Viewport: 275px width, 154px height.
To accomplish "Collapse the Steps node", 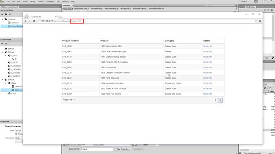I will pyautogui.click(x=6, y=83).
